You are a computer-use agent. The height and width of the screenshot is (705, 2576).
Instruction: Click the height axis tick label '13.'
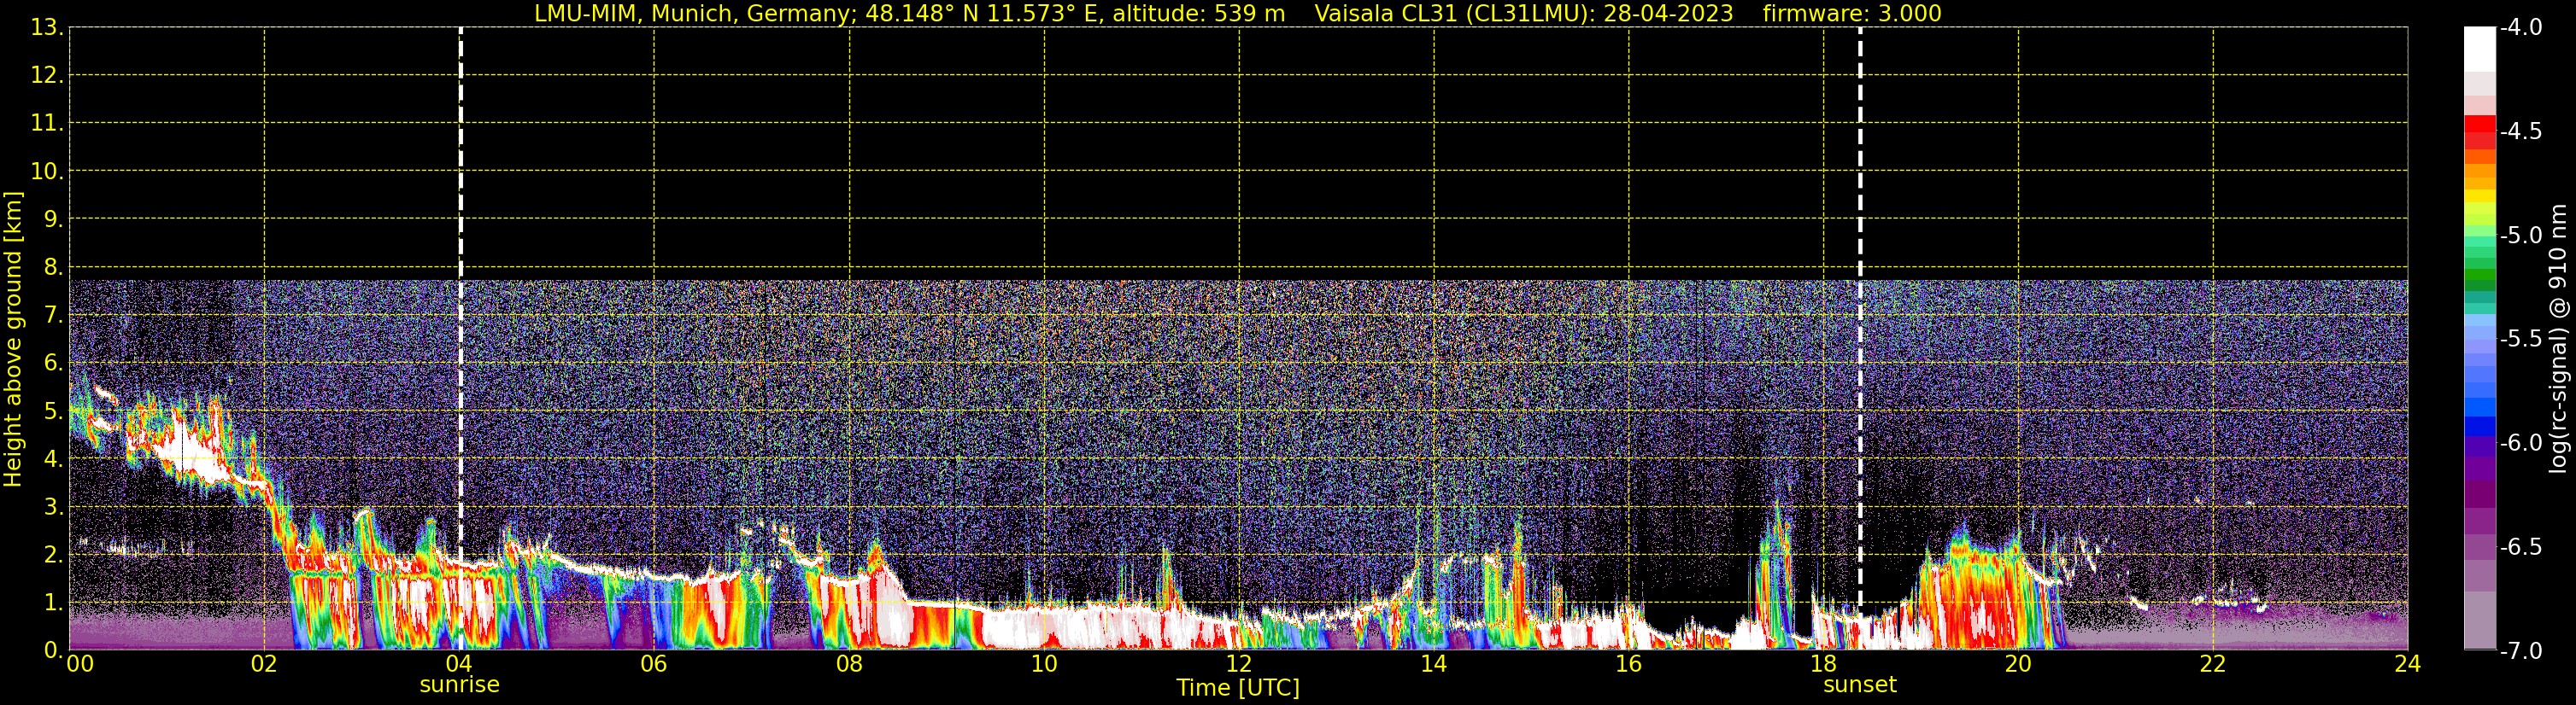[47, 28]
